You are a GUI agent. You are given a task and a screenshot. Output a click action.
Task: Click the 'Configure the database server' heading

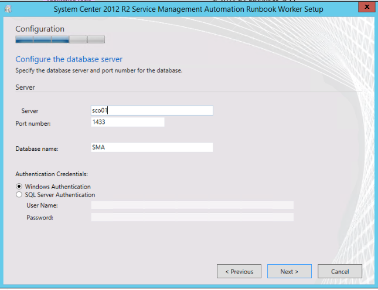69,59
